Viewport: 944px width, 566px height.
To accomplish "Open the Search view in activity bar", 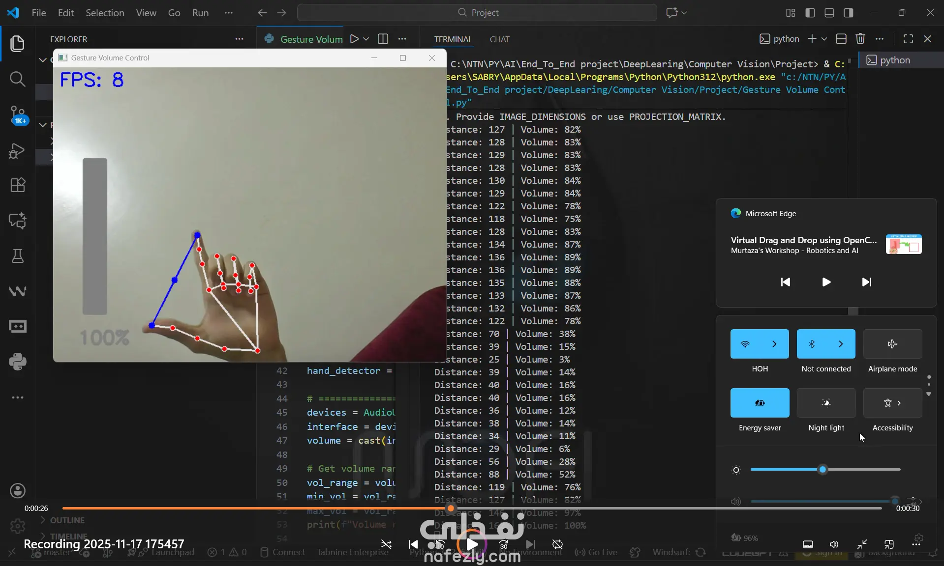I will (x=18, y=79).
